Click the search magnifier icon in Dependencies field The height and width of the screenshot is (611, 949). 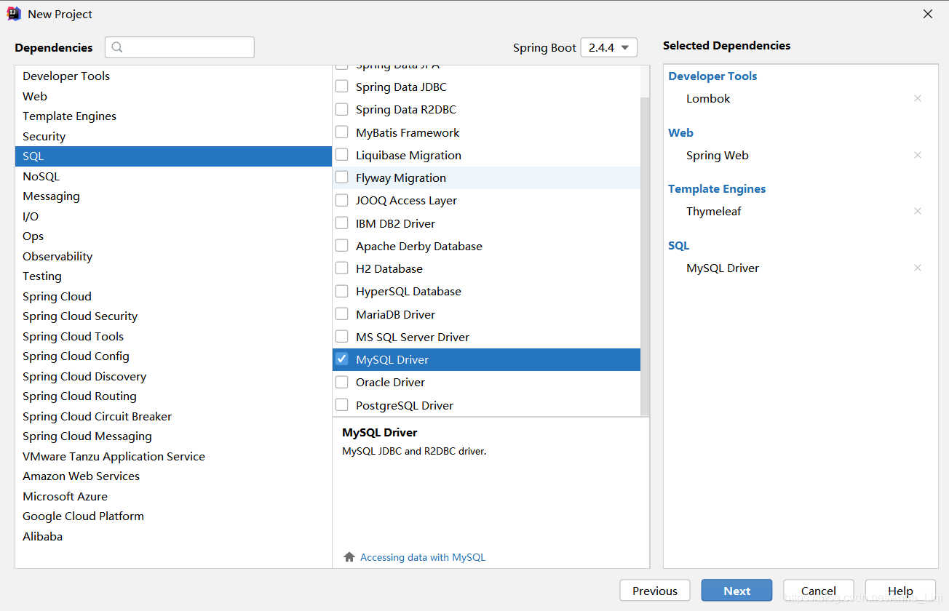tap(117, 47)
